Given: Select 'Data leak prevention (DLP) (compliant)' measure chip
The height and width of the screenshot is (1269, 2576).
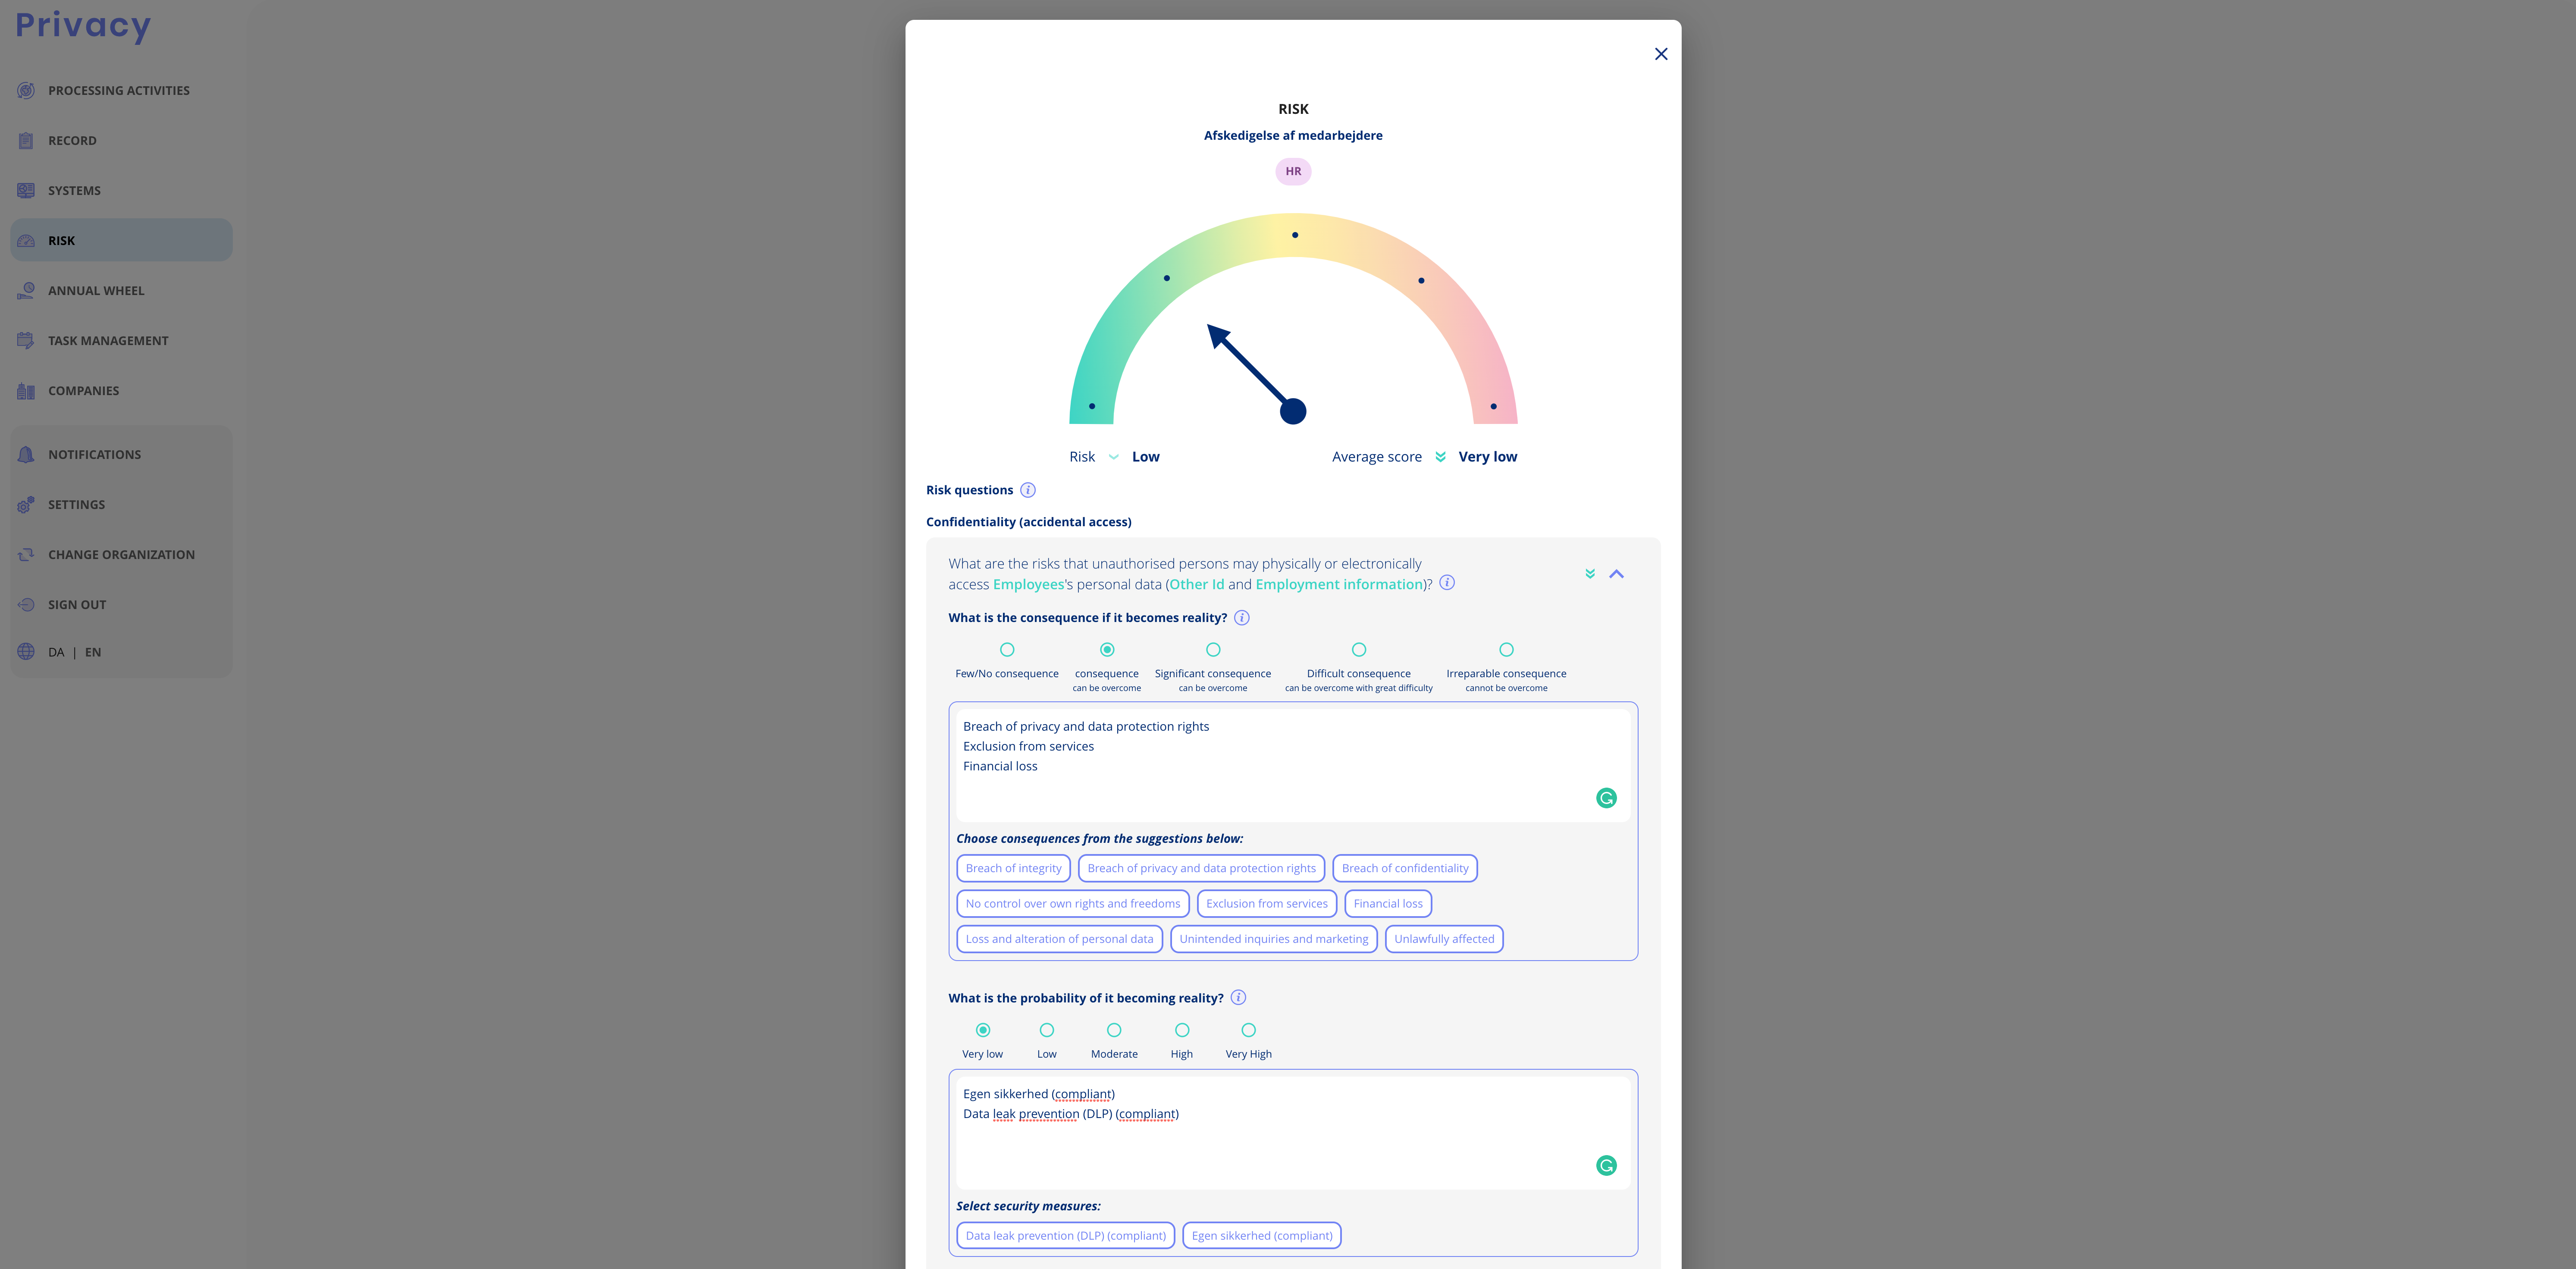Looking at the screenshot, I should (1065, 1235).
